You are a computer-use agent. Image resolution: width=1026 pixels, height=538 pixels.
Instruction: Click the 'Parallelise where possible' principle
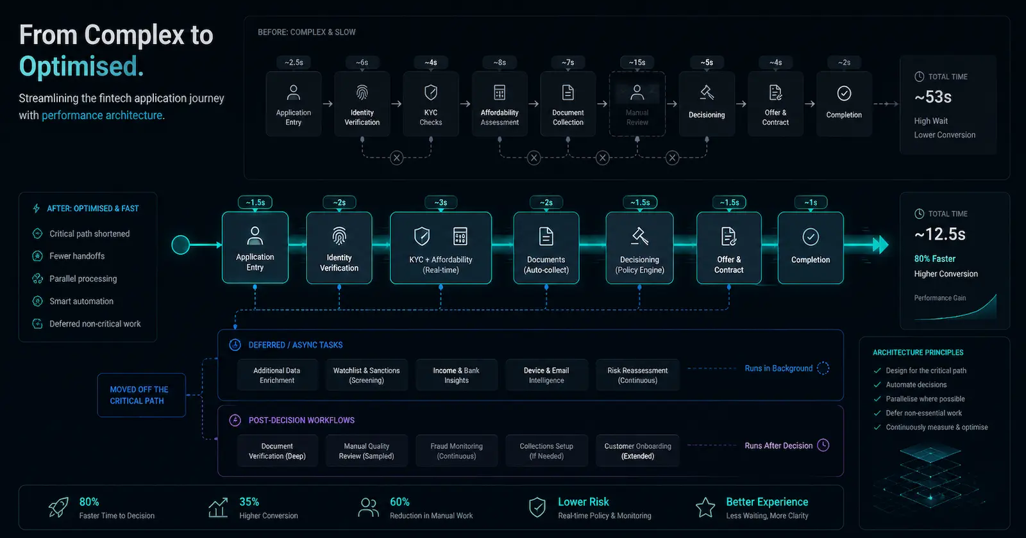tap(925, 399)
